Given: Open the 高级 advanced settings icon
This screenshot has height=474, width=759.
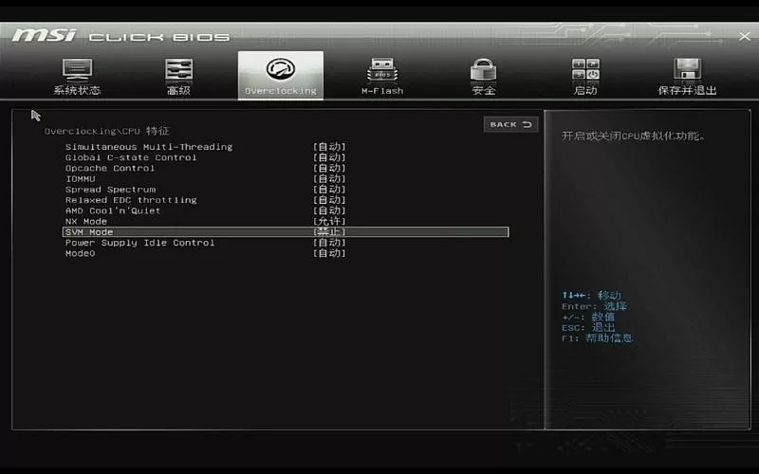Looking at the screenshot, I should click(178, 70).
